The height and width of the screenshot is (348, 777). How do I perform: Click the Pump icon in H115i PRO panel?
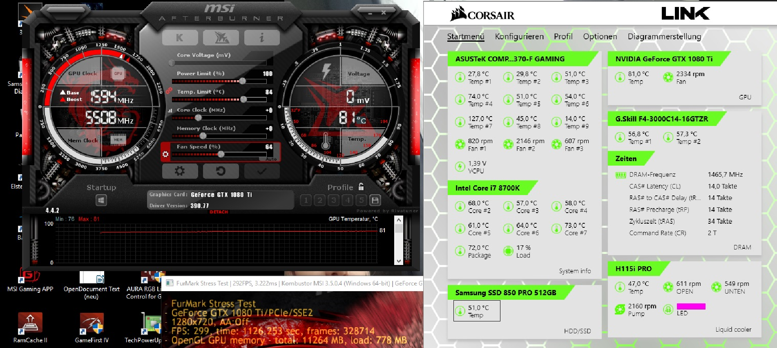click(x=620, y=310)
